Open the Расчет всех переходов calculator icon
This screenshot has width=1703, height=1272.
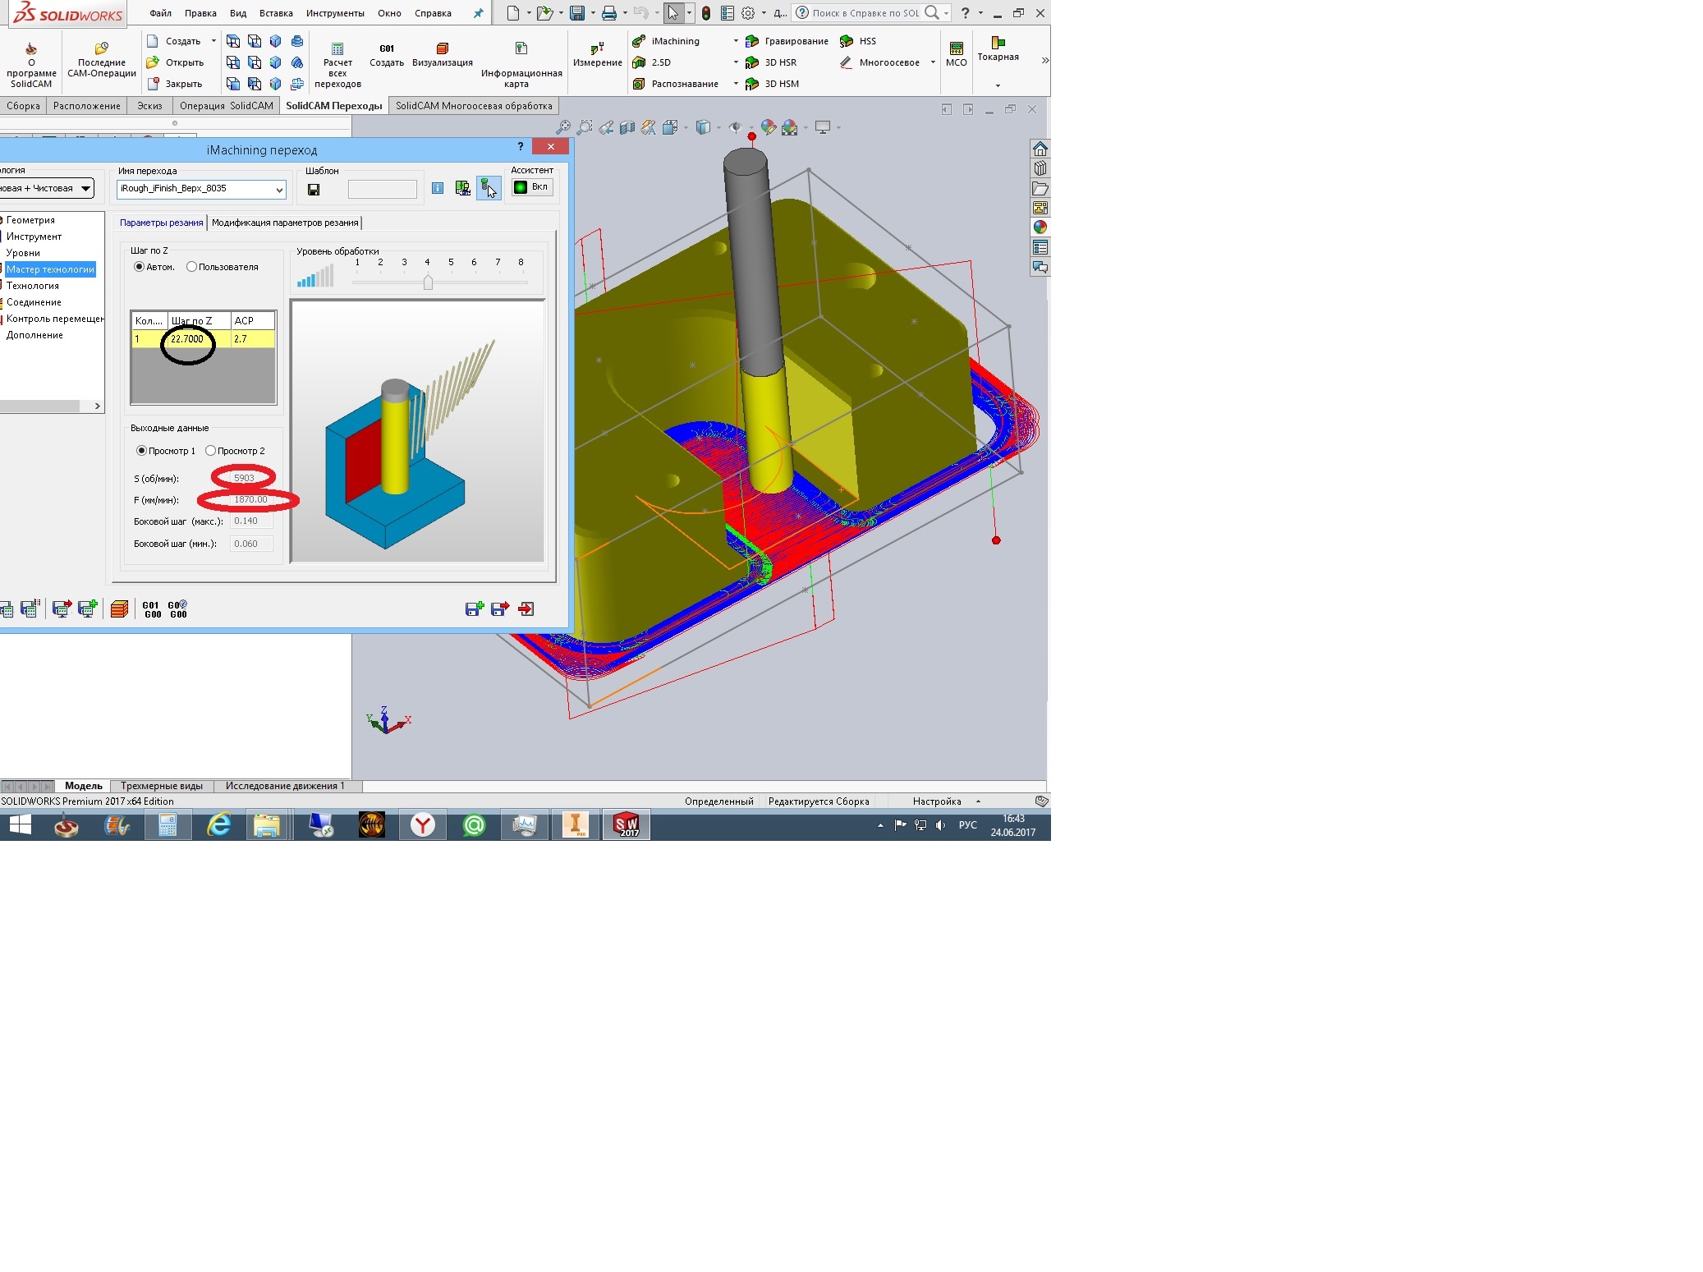coord(337,49)
